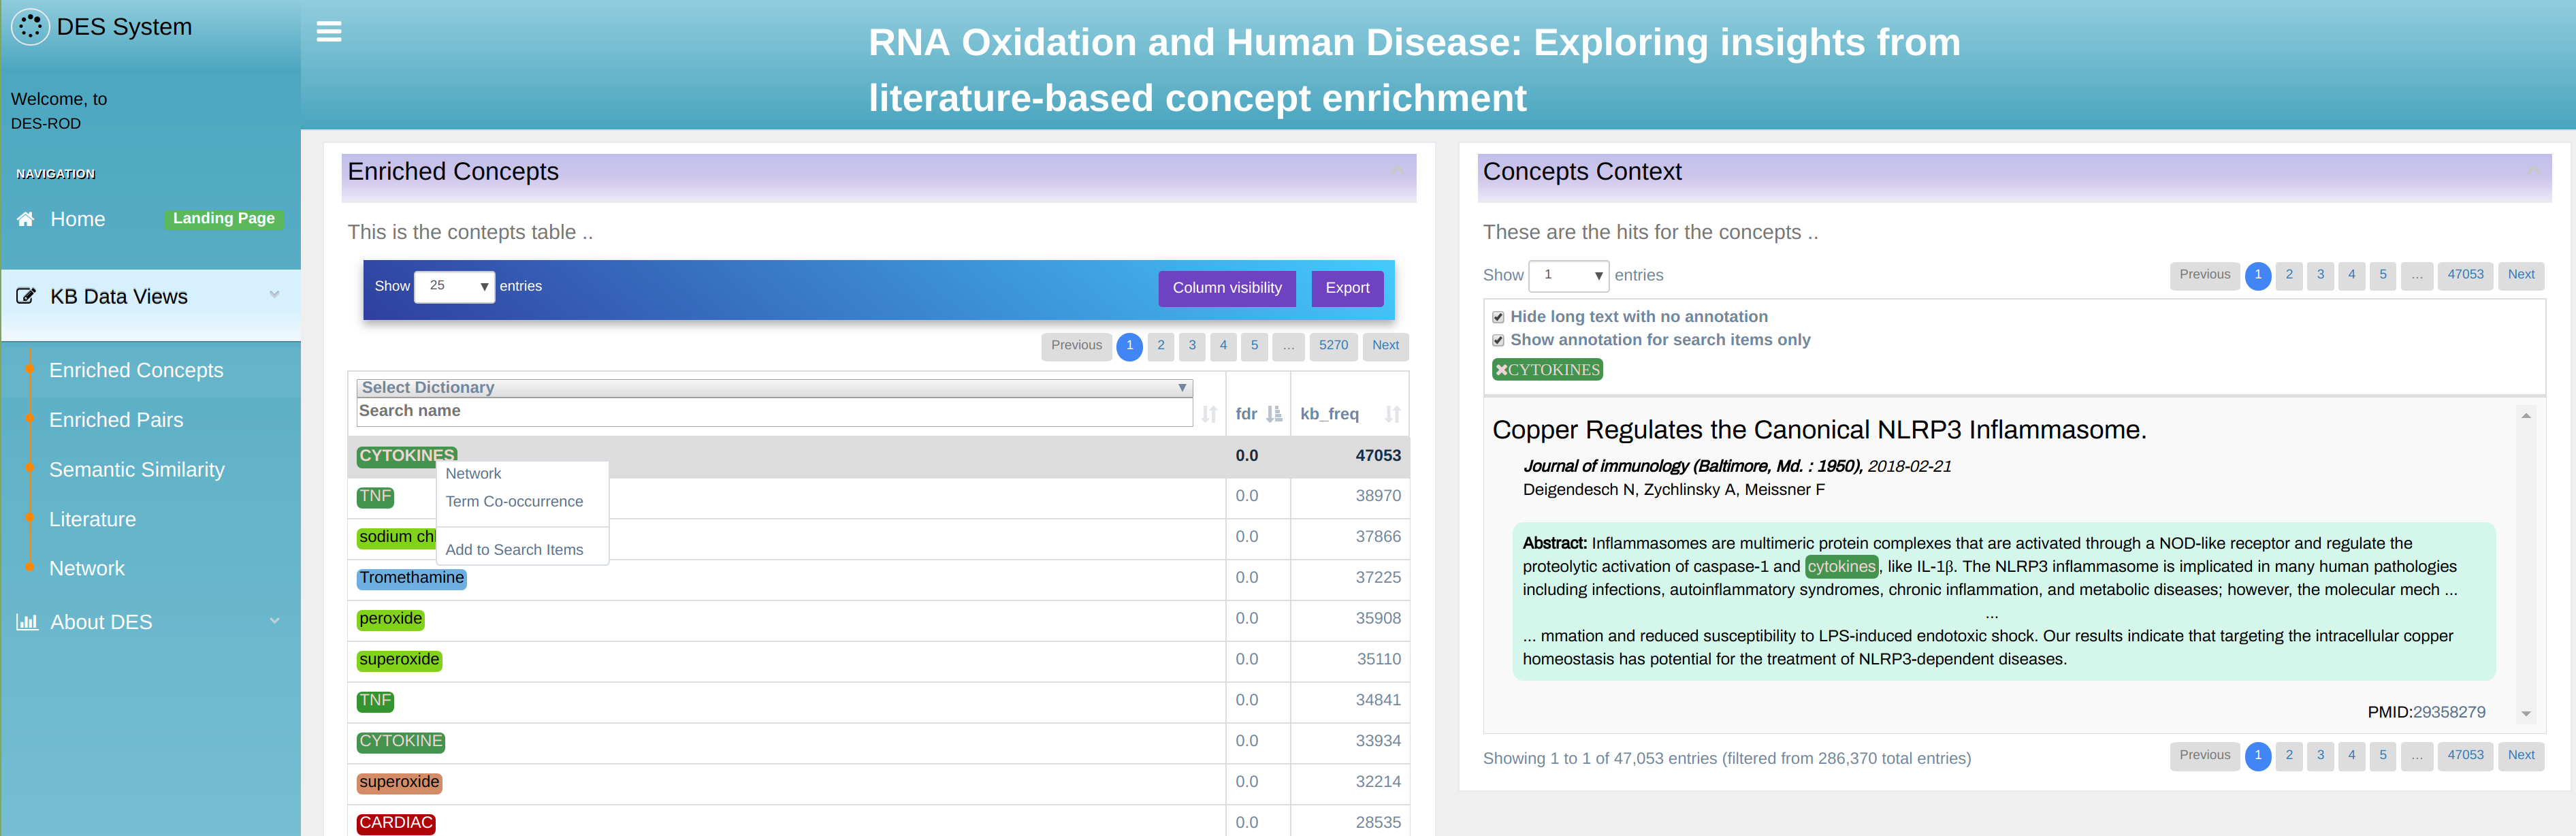Viewport: 2576px width, 836px height.
Task: Select the orange superoxide concept tag
Action: [399, 783]
